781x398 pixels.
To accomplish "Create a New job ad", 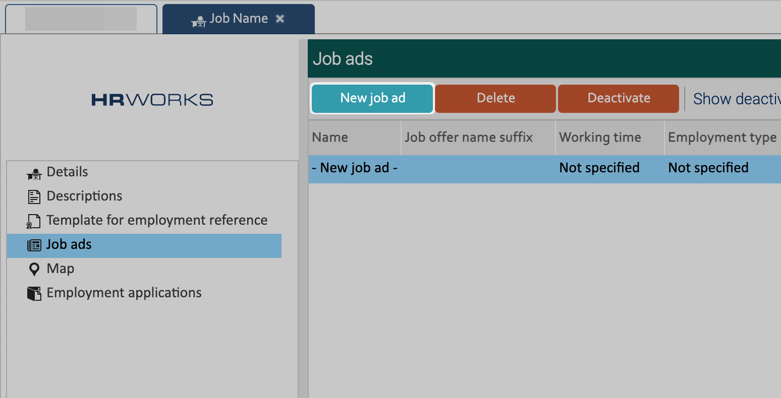I will coord(372,98).
